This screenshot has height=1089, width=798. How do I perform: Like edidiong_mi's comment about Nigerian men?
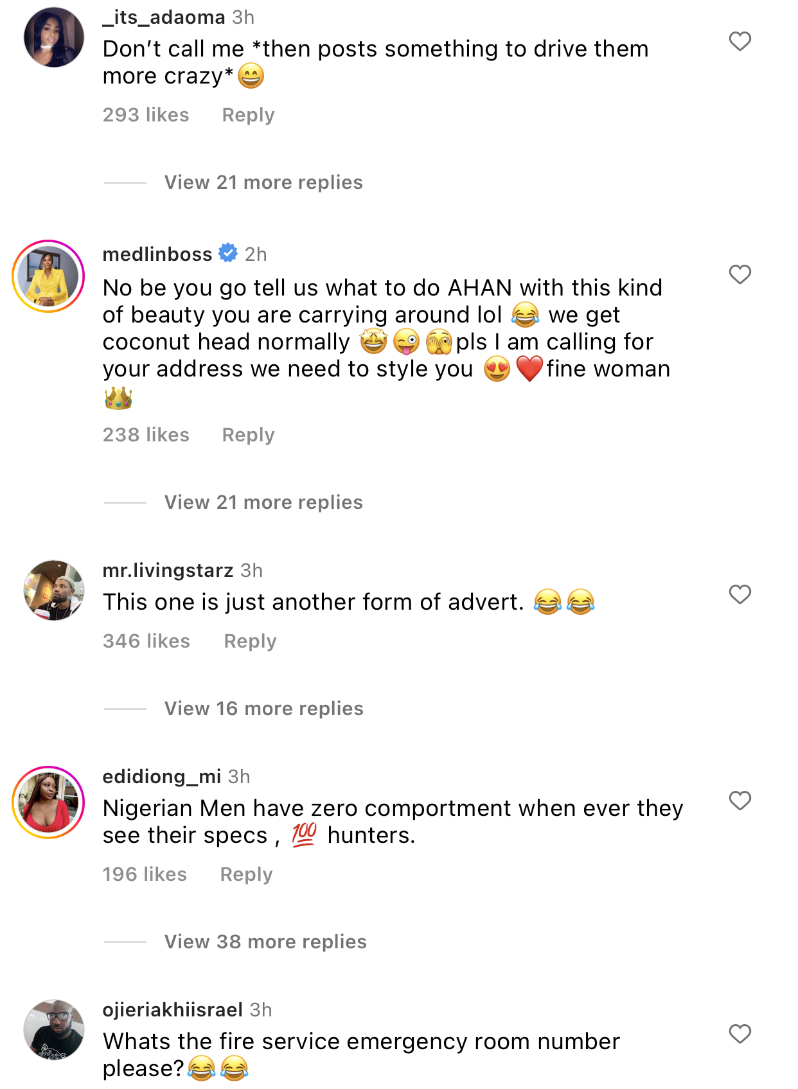(x=740, y=801)
